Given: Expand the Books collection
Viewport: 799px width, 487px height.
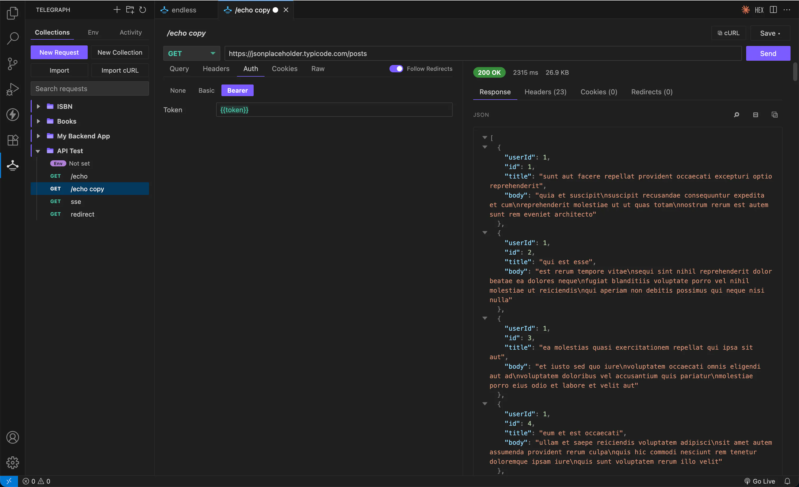Looking at the screenshot, I should (38, 121).
